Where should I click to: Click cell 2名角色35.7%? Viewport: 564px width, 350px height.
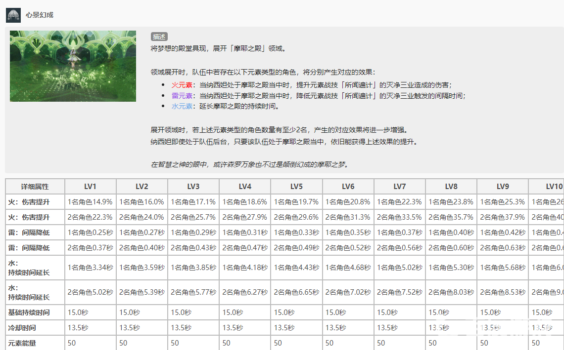451,217
